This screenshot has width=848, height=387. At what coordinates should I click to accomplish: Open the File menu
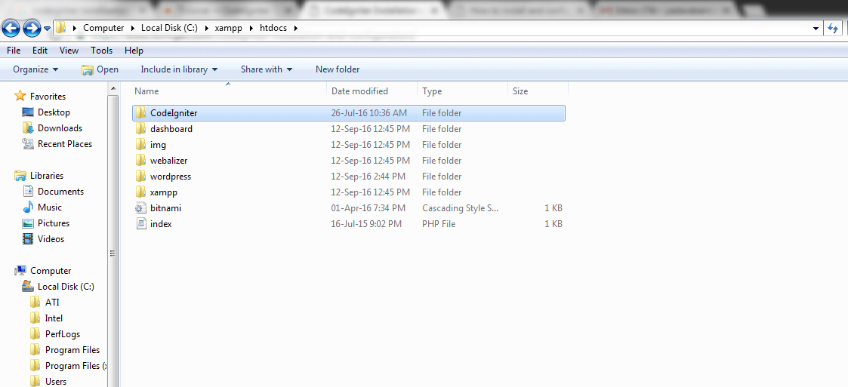[14, 51]
